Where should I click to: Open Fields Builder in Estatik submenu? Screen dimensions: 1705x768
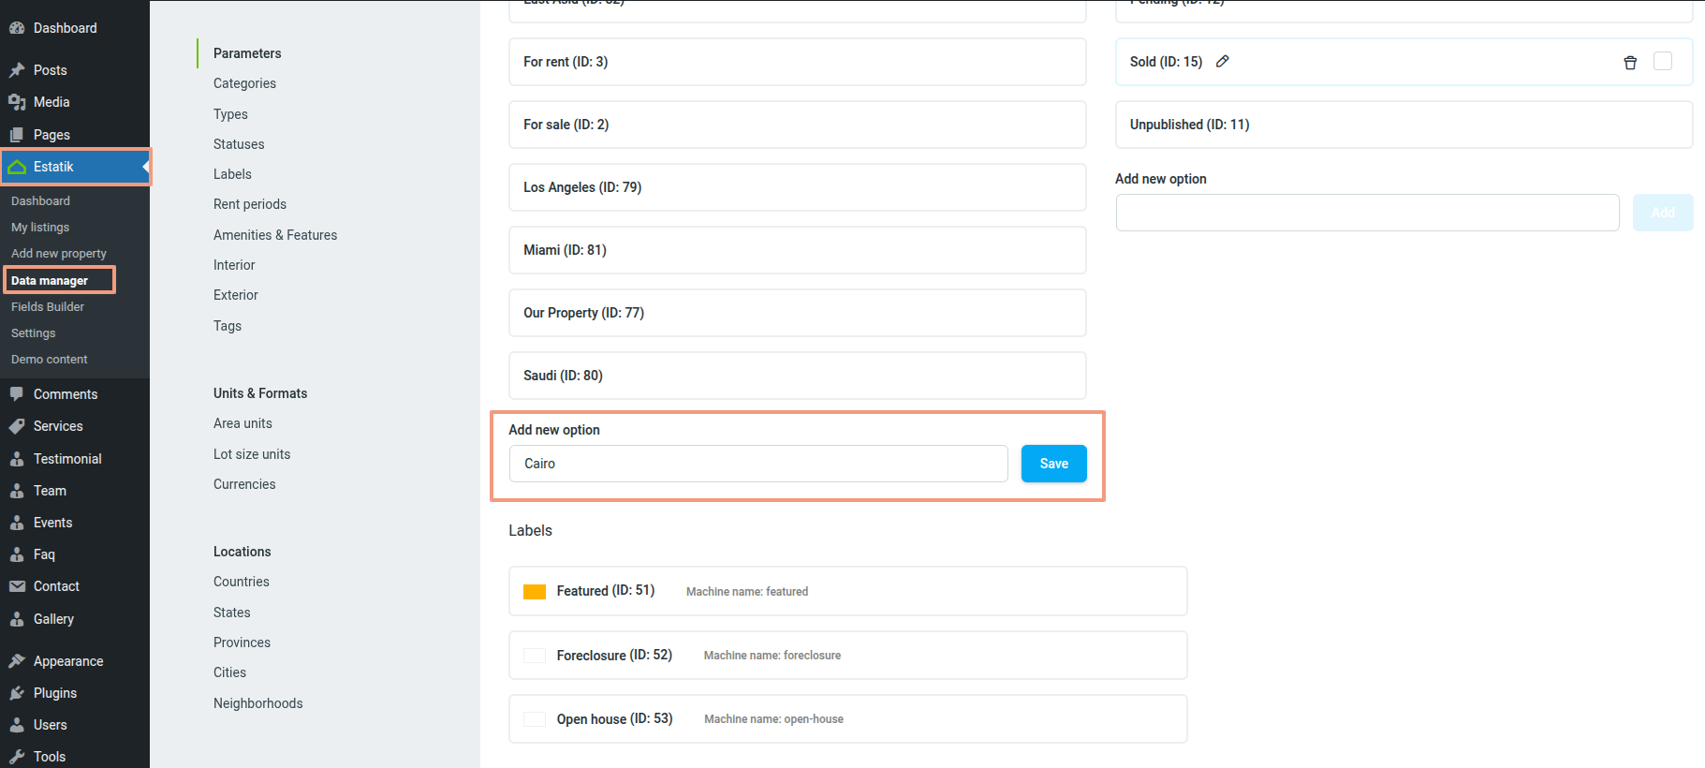point(48,306)
